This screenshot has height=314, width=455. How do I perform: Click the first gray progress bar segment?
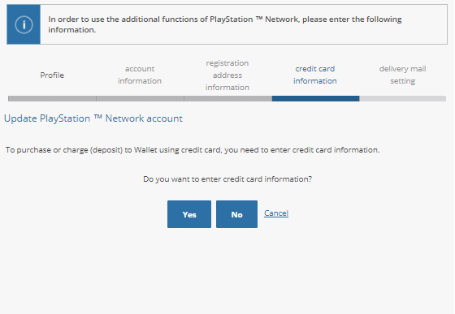[52, 98]
